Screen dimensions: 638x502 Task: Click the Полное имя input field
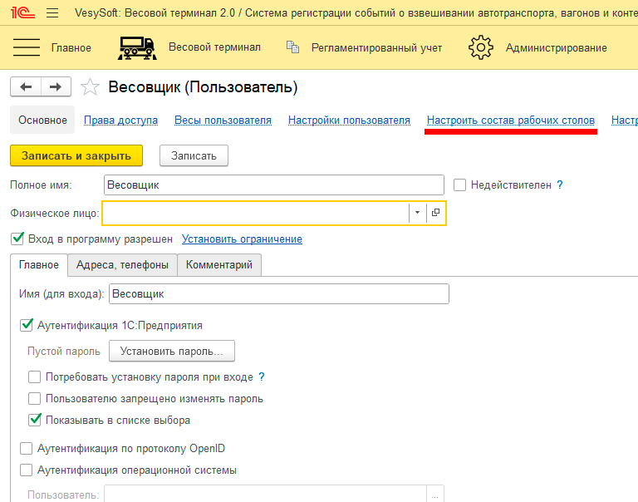click(274, 185)
